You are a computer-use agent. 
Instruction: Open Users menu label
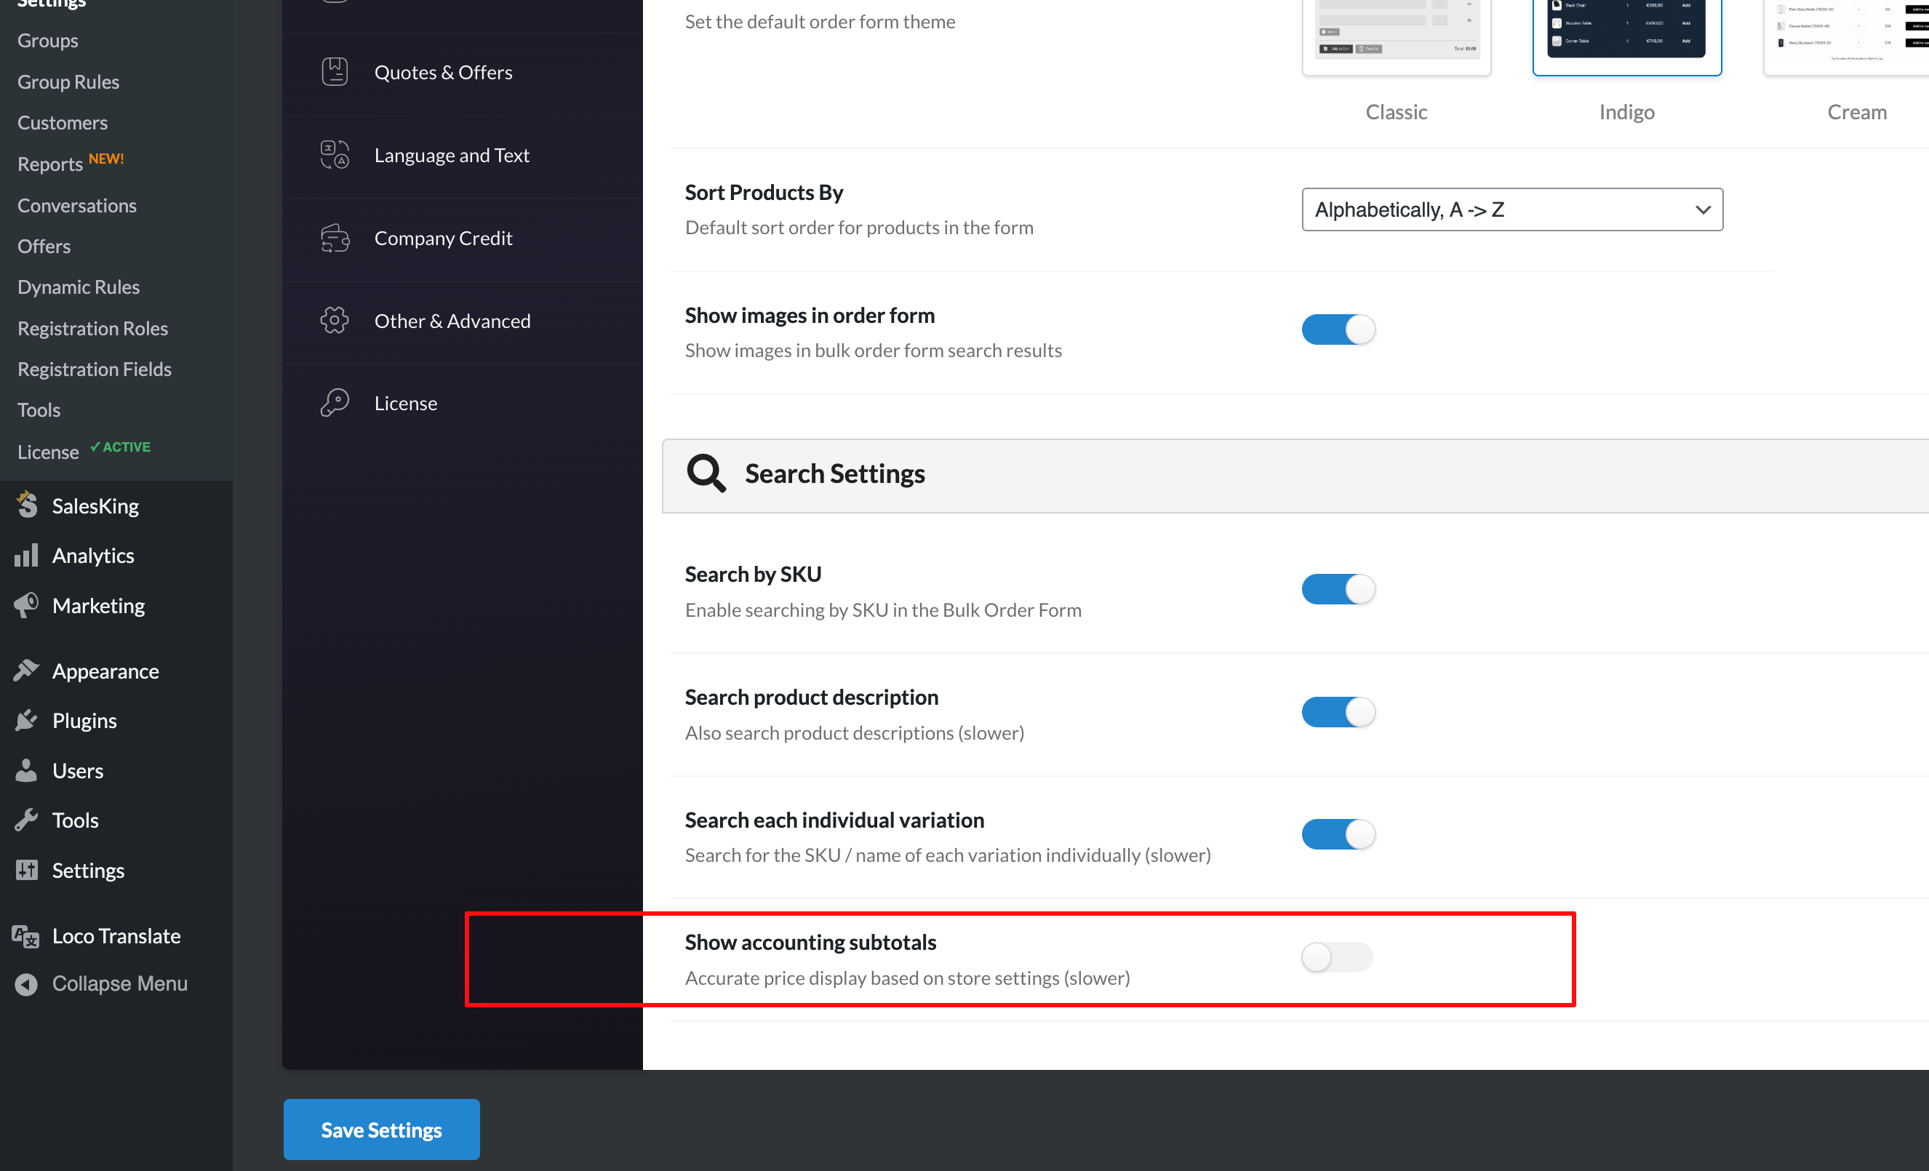(78, 770)
